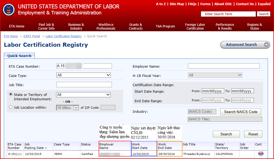Click the Department of Labor seal logo
Image resolution: width=274 pixels, height=159 pixels.
click(x=9, y=10)
